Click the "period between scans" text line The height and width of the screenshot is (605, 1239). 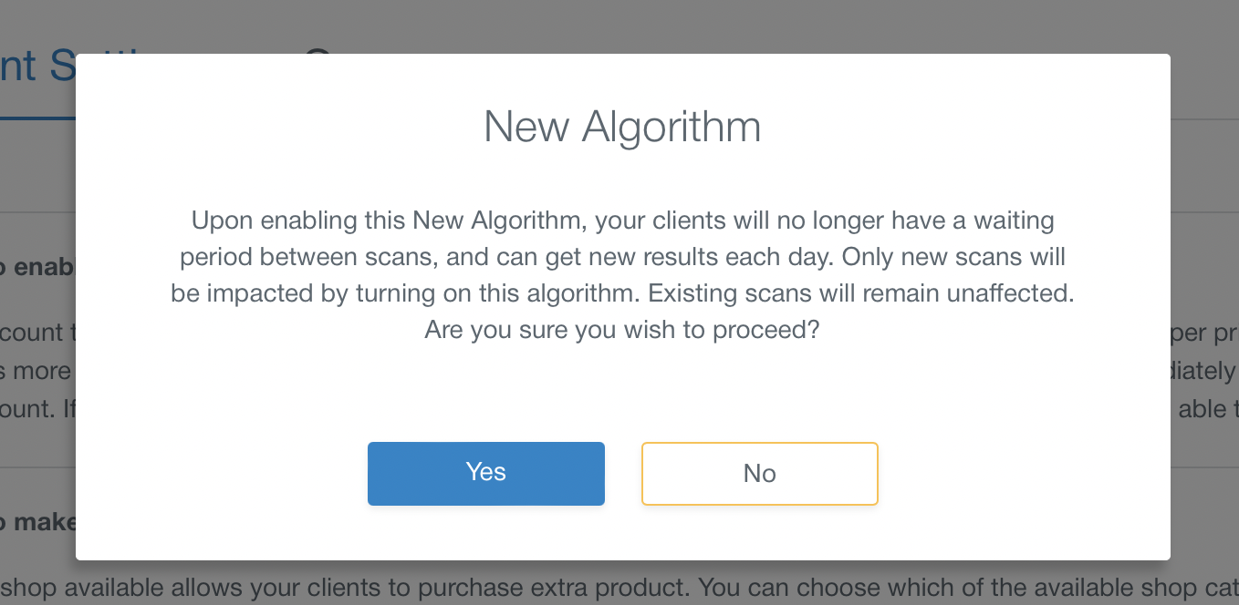click(x=307, y=257)
